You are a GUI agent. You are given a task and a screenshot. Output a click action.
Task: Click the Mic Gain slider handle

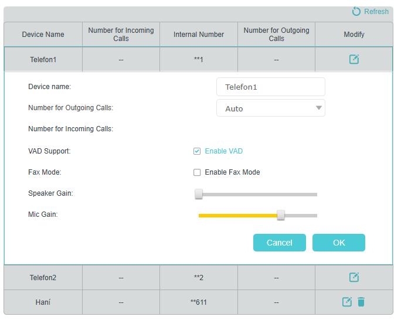coord(281,215)
